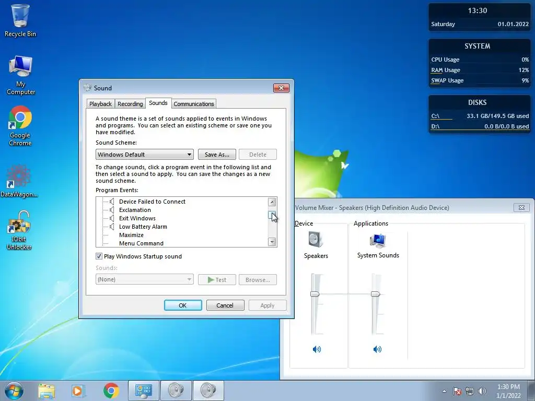Click the Delete scheme button
Screen dimensions: 535x401
coord(258,155)
